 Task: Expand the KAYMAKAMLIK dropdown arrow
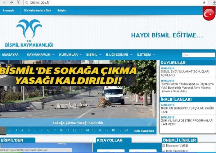tap(53, 55)
